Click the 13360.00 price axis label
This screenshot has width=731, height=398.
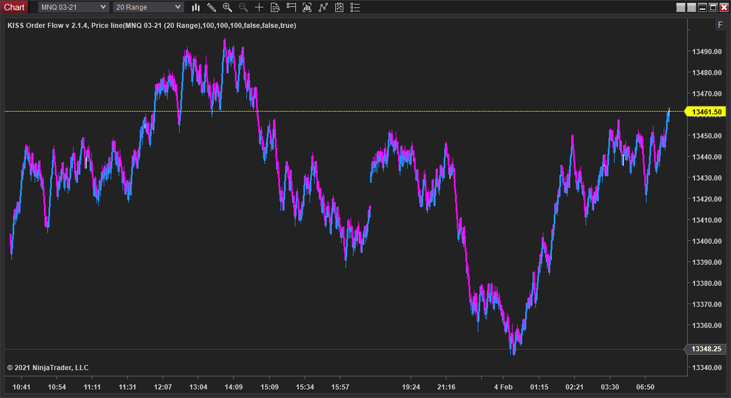(707, 326)
